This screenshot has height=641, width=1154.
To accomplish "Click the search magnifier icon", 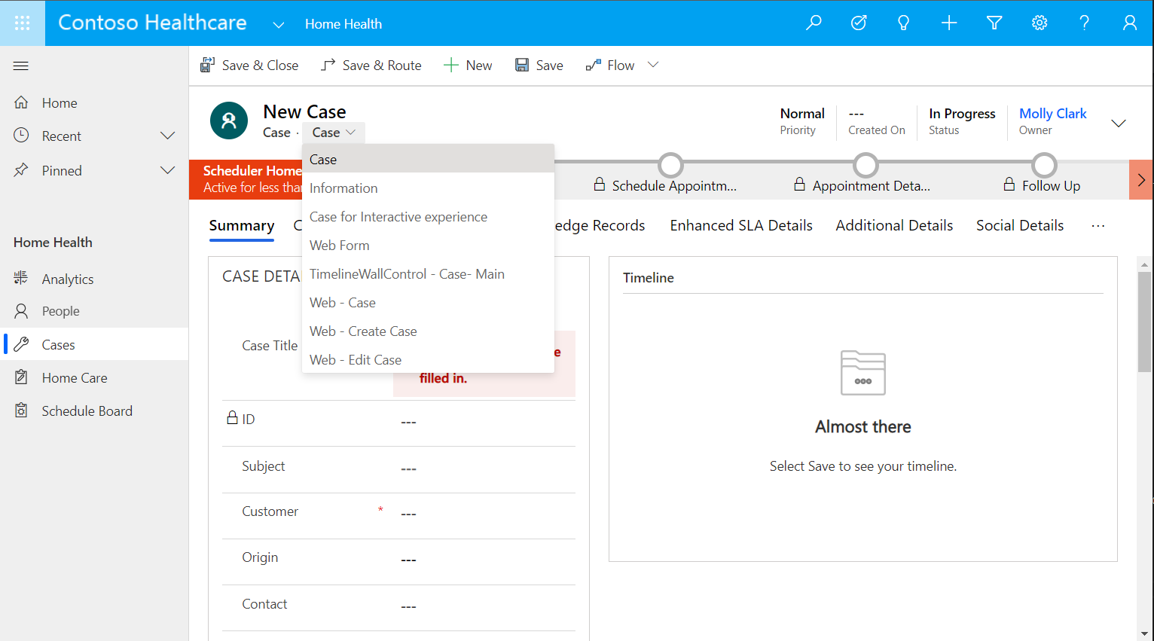I will 814,23.
